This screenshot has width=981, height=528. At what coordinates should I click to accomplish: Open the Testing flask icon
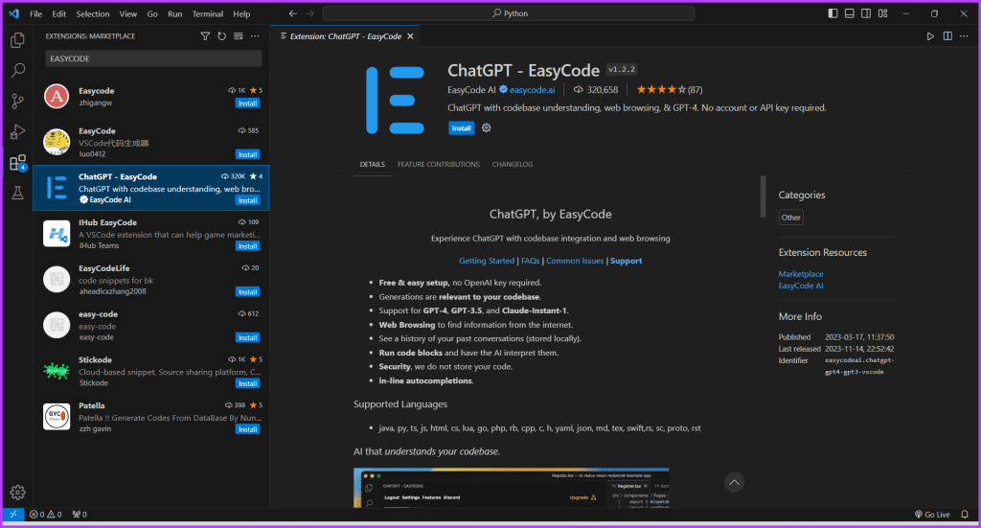tap(17, 193)
